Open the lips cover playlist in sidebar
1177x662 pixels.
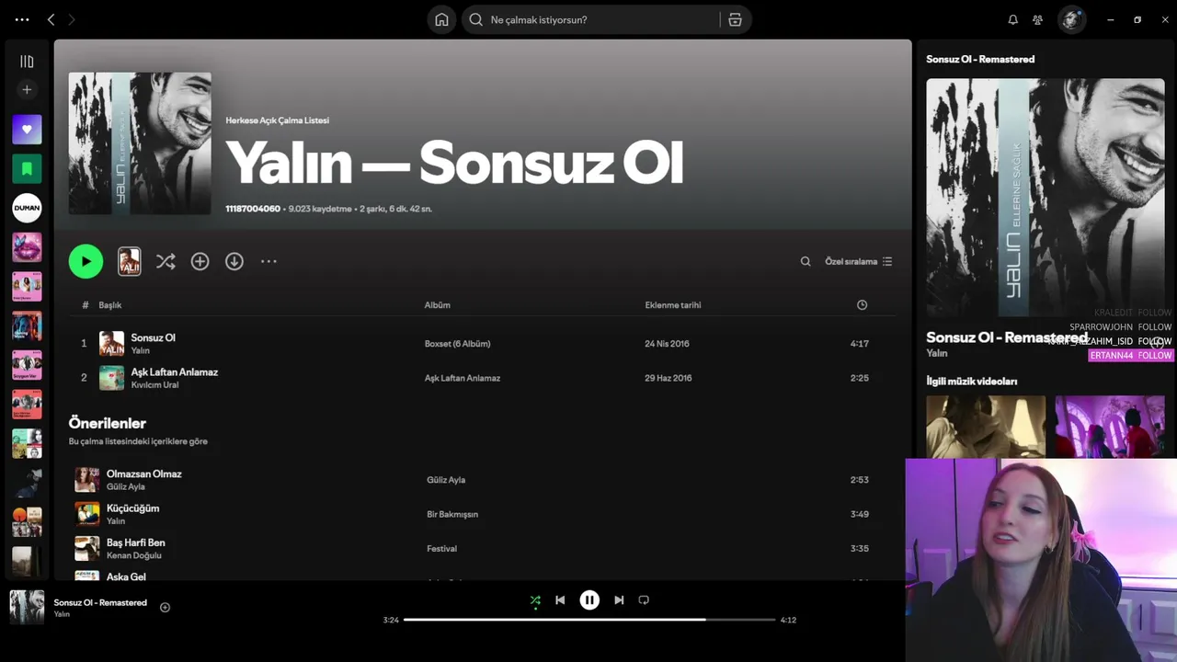pyautogui.click(x=27, y=247)
